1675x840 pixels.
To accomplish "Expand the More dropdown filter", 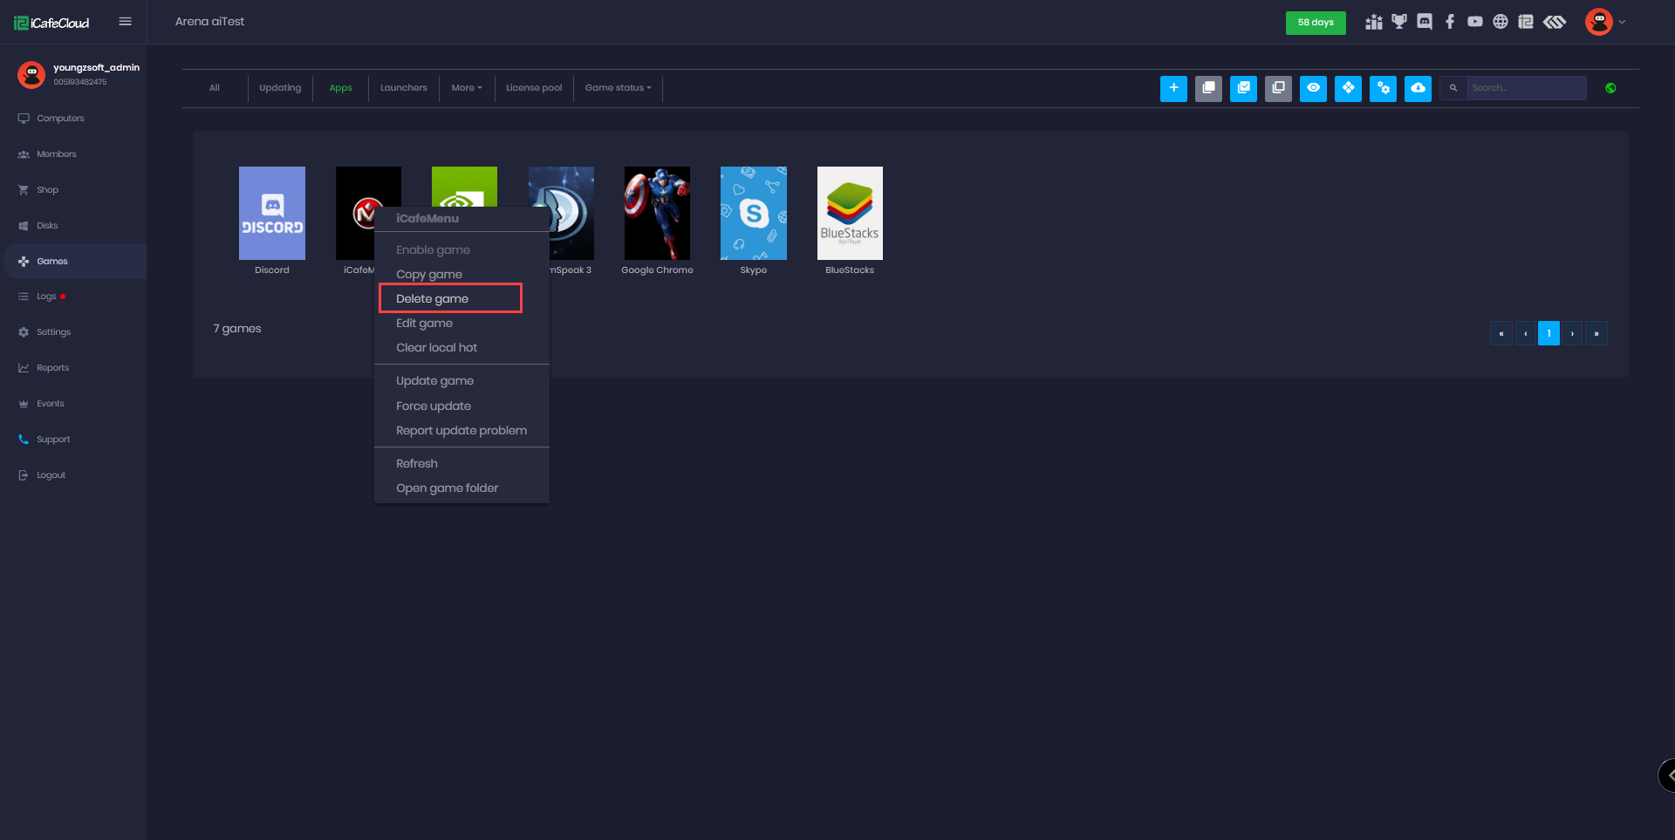I will coord(466,88).
